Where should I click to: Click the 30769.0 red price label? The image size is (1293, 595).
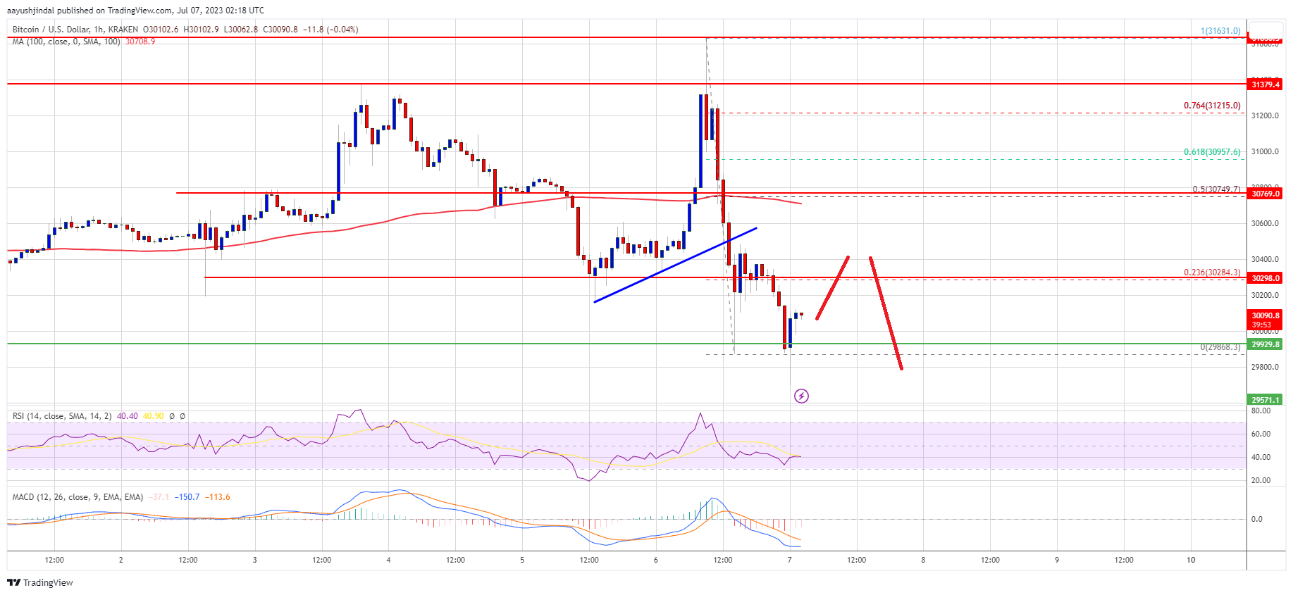[1265, 194]
